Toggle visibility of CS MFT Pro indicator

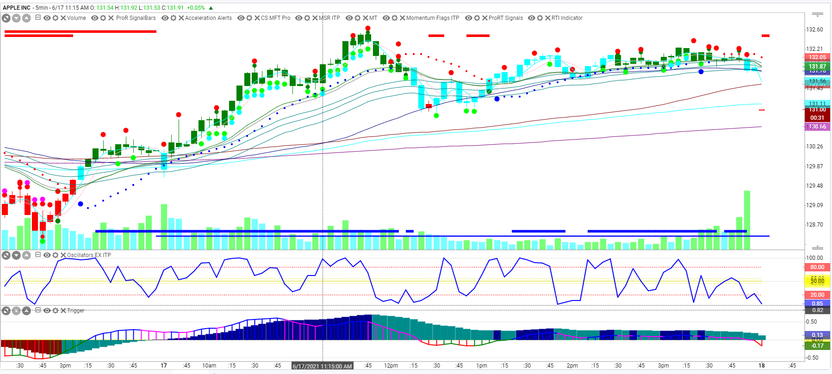point(241,18)
